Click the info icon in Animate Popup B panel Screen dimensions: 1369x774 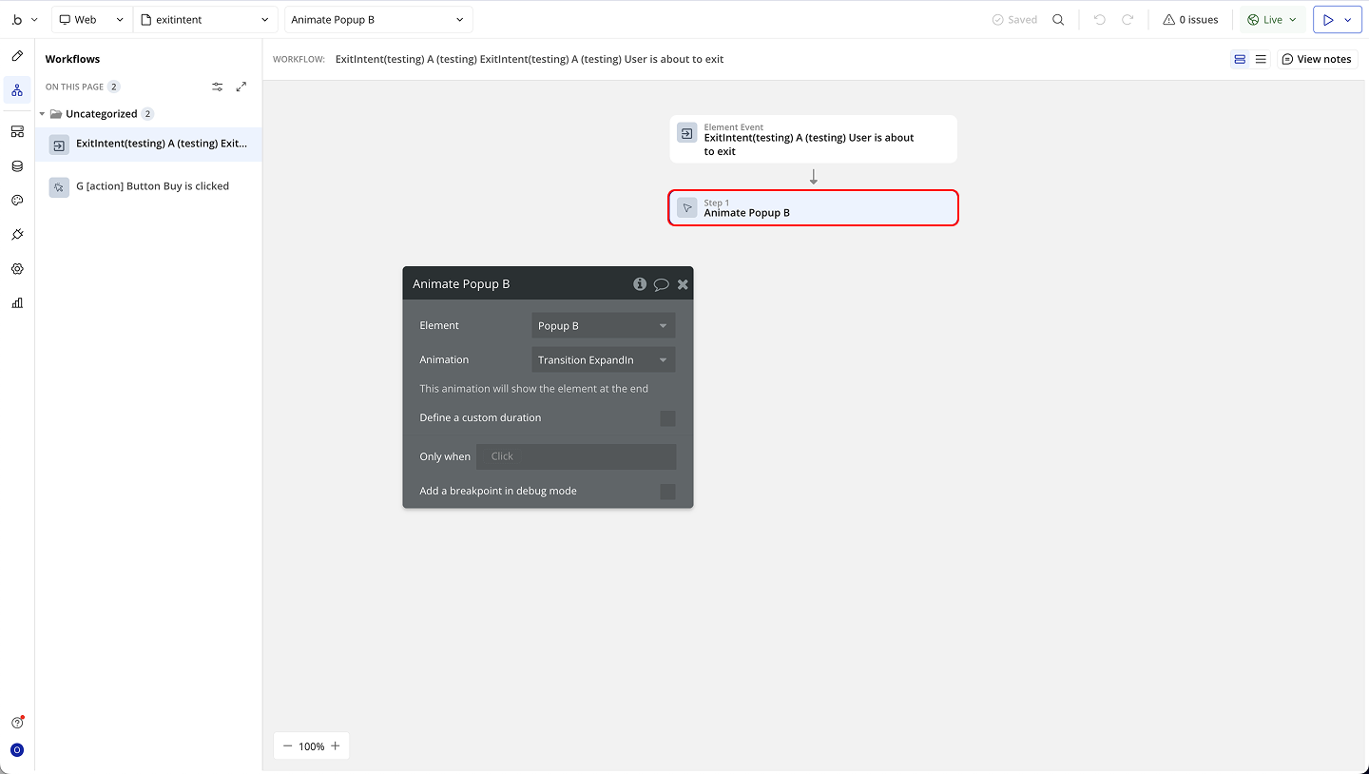(640, 284)
